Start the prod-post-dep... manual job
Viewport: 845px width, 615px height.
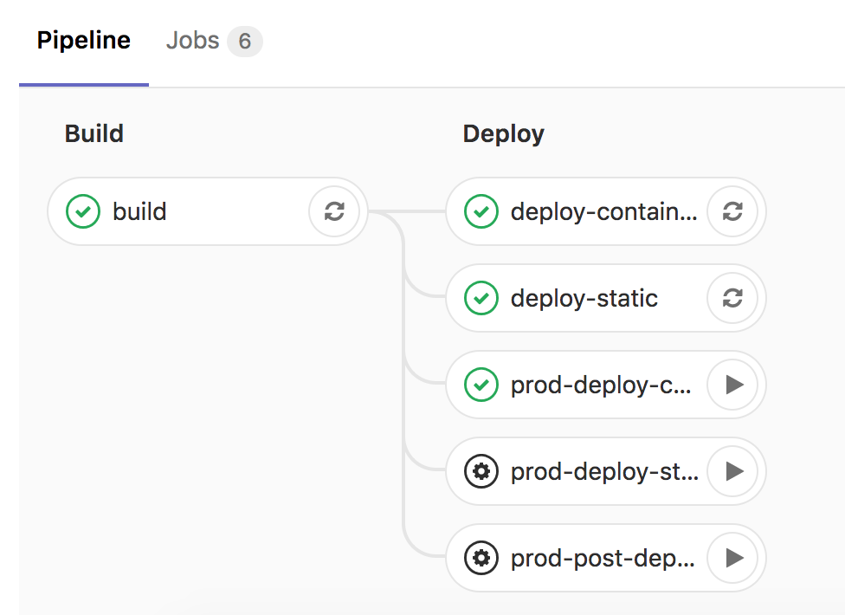(732, 558)
